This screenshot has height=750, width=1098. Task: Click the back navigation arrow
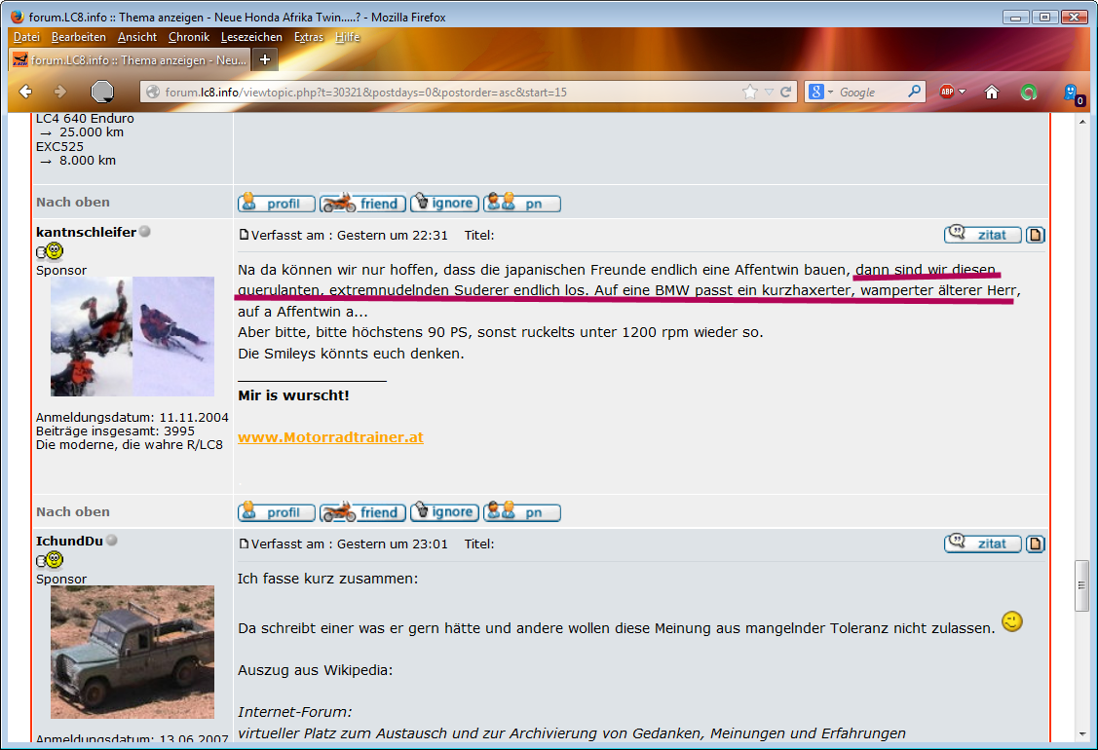pyautogui.click(x=26, y=92)
